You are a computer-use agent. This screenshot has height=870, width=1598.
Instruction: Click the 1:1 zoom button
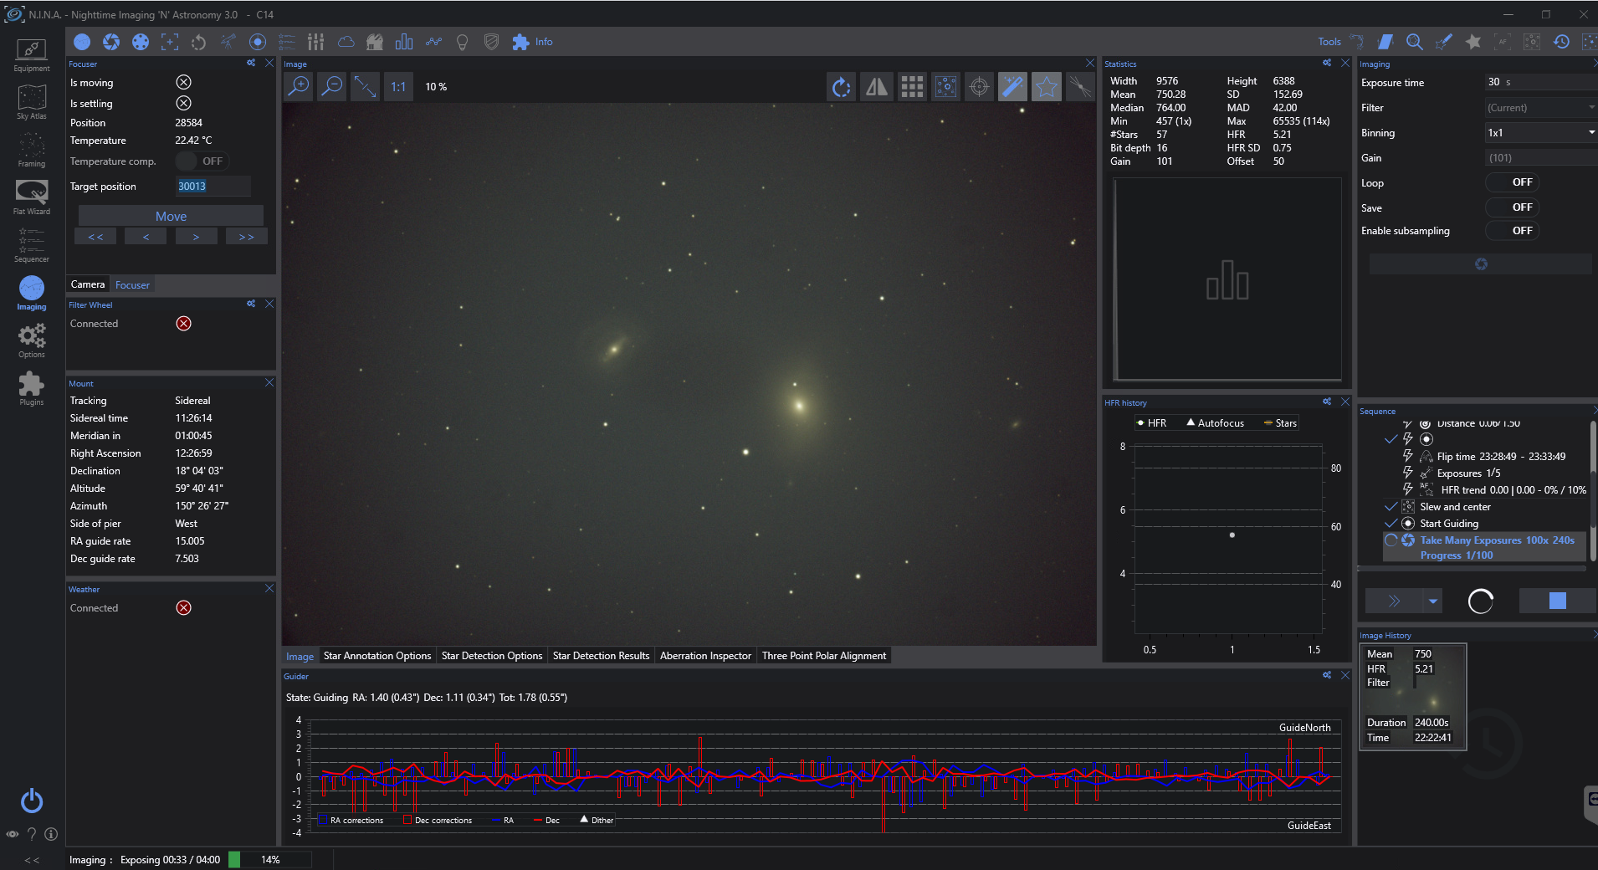(x=398, y=87)
